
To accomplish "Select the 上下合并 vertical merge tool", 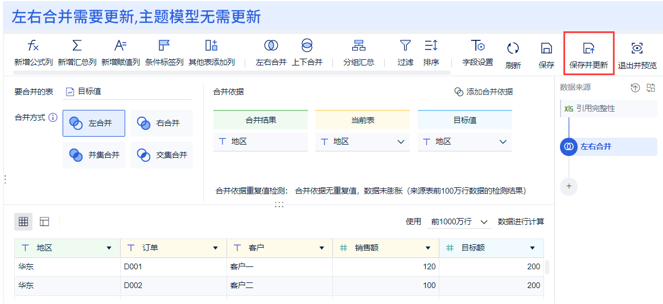I will coord(307,46).
